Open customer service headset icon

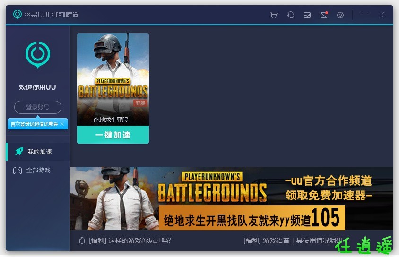[291, 15]
